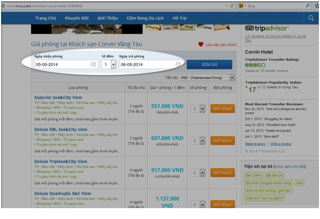This screenshot has height=219, width=320.
Task: Click the TripAdvisor owl logo
Action: [249, 28]
